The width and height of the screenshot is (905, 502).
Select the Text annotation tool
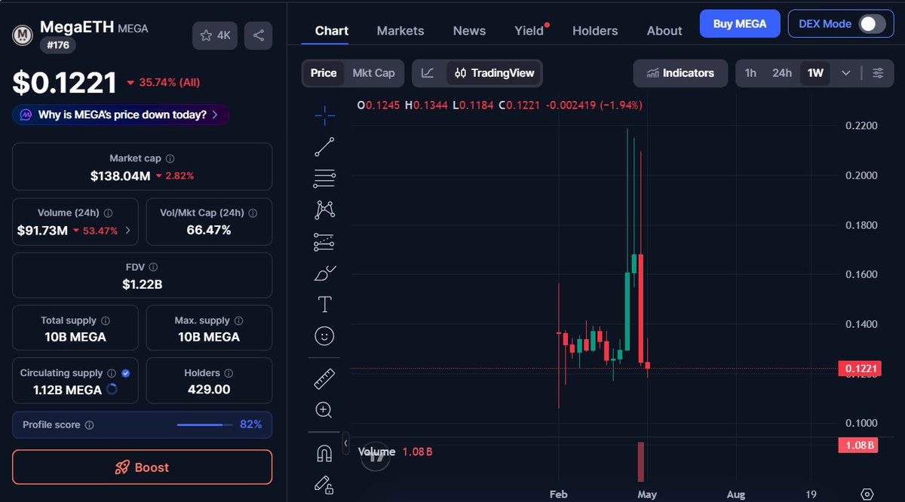point(324,305)
